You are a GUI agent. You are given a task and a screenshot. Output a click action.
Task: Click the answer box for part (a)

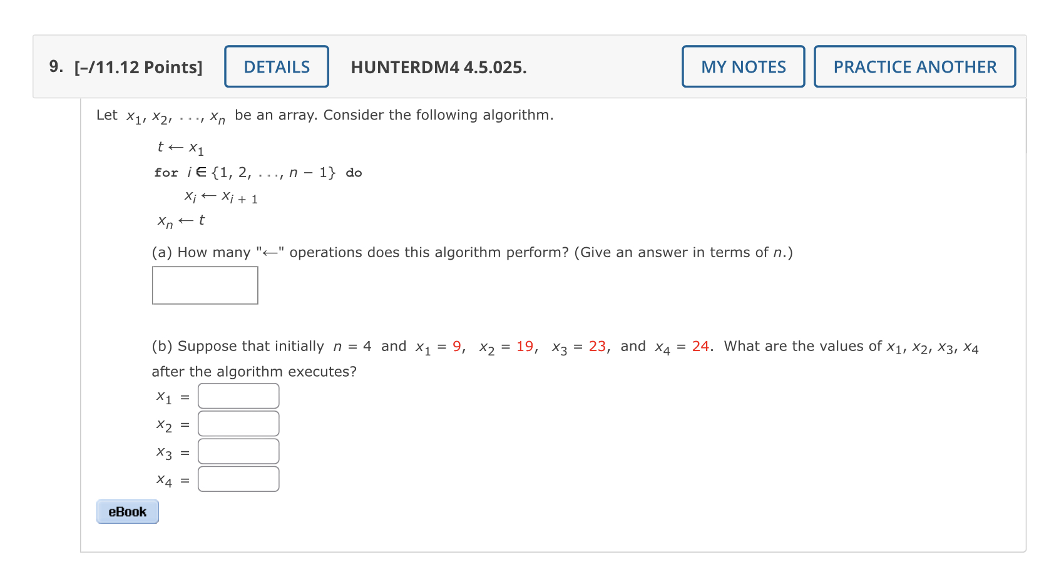click(x=205, y=285)
